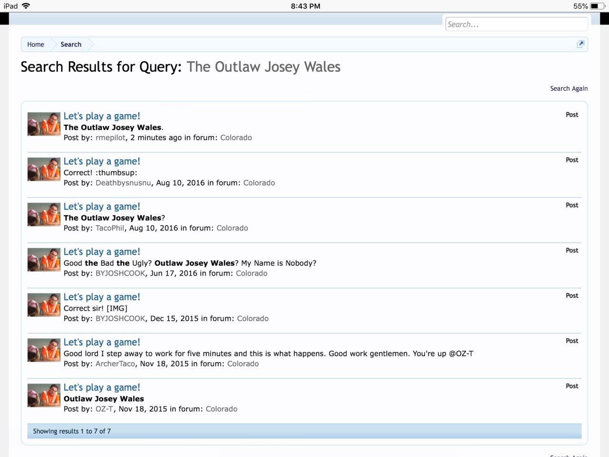Open 'Let's play a game!' title posted Jun 17, 2016

pyautogui.click(x=102, y=252)
